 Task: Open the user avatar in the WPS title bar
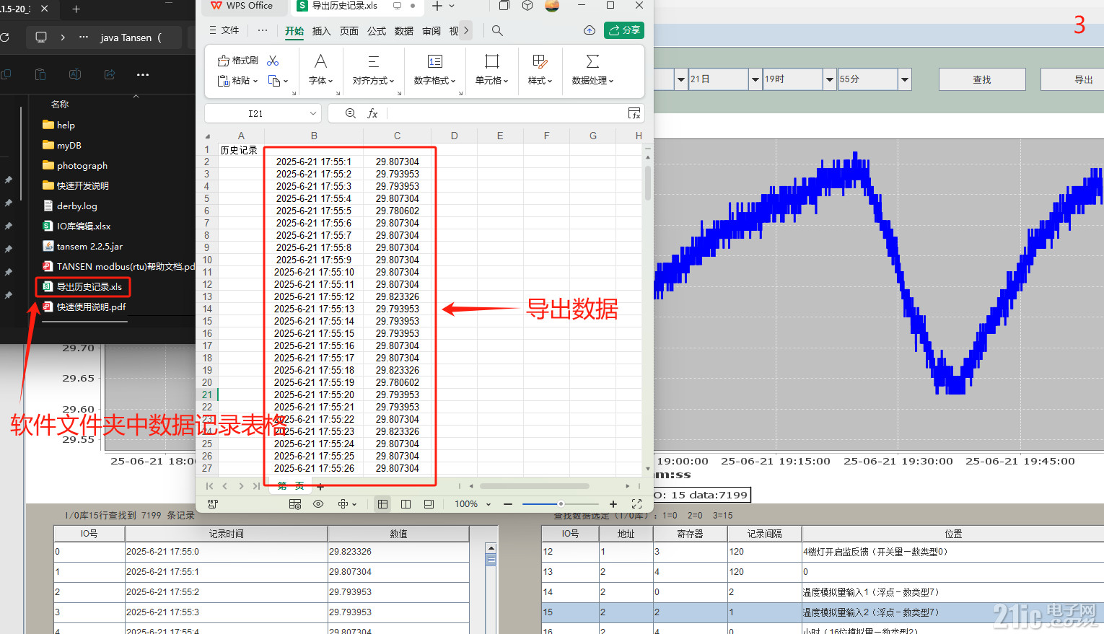coord(552,6)
